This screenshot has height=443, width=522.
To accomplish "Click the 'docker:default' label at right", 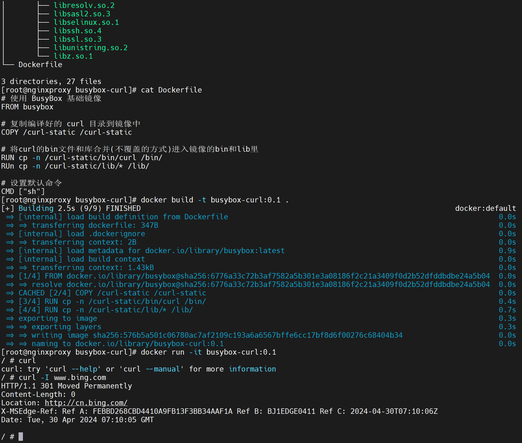I will point(485,208).
